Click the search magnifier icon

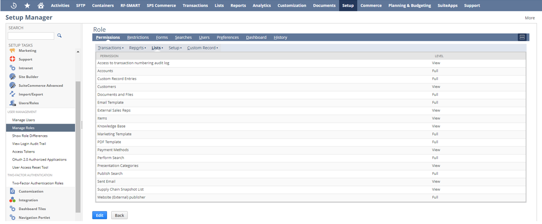(x=59, y=36)
